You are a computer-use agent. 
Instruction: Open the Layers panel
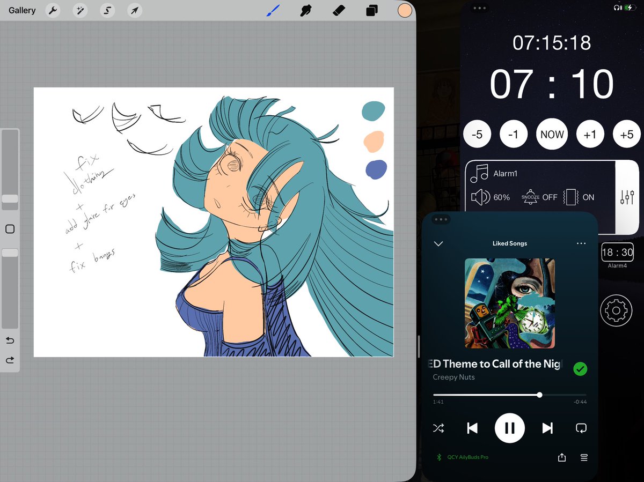(x=371, y=11)
